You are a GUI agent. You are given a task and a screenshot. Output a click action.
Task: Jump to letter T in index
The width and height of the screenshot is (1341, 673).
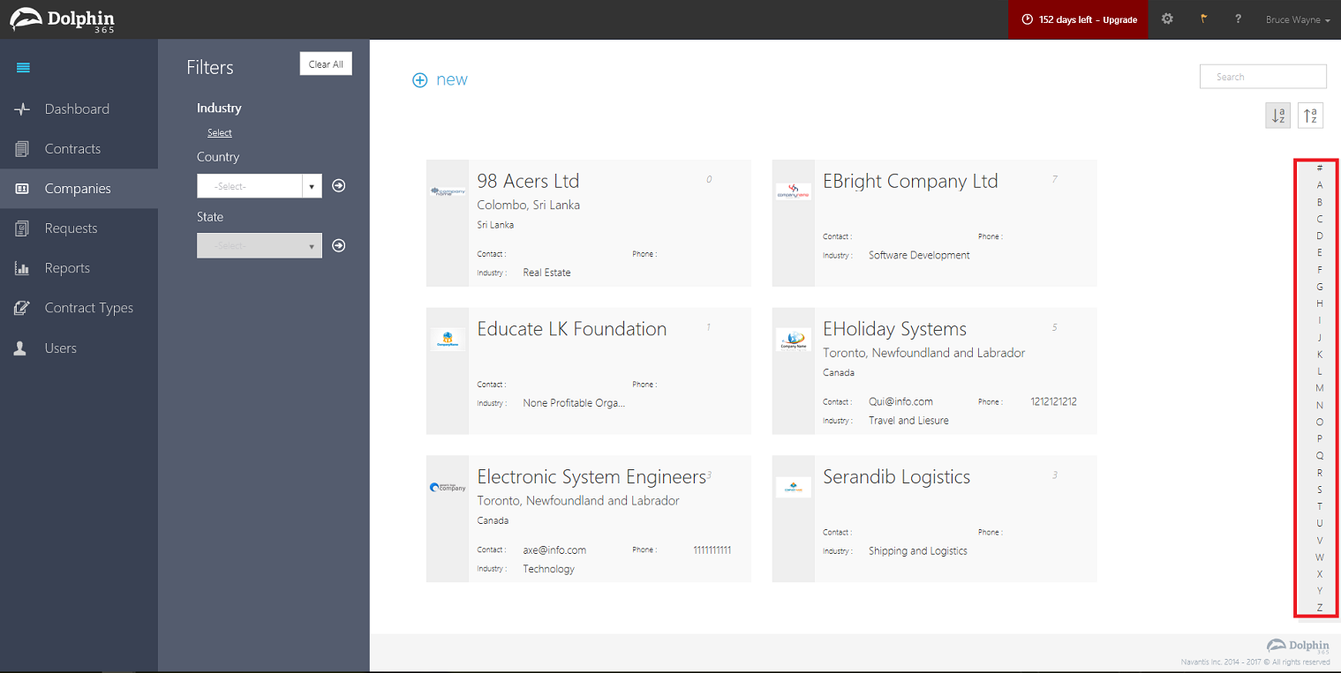click(1320, 506)
